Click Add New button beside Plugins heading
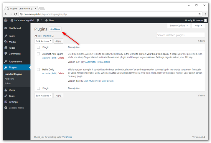This screenshot has height=143, width=211. (x=55, y=29)
